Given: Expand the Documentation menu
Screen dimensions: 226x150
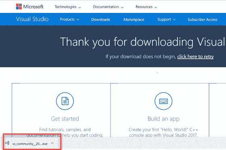Looking at the screenshot, I should tap(108, 7).
